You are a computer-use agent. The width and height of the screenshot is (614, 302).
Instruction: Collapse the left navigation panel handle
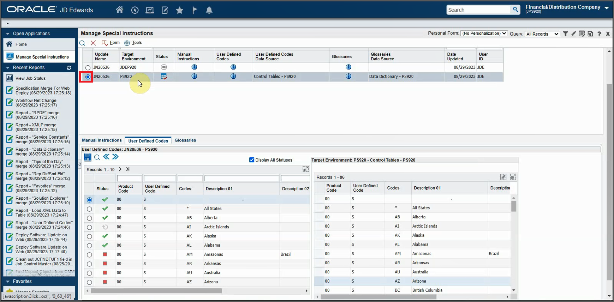point(80,164)
